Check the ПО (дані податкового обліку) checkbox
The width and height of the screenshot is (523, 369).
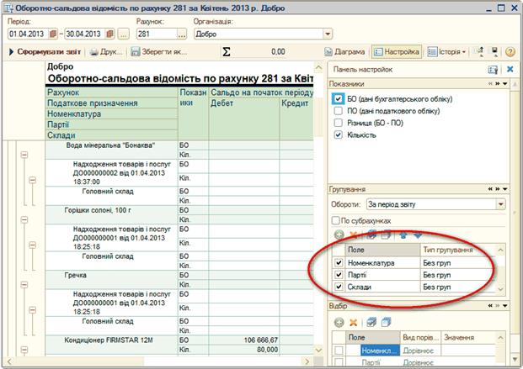[x=339, y=110]
